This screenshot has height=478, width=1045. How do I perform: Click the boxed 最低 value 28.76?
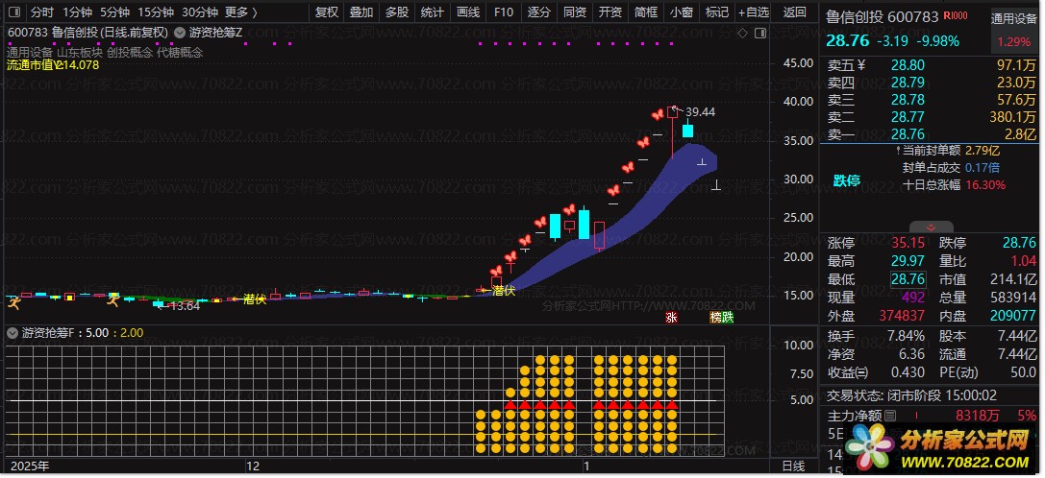tap(908, 279)
